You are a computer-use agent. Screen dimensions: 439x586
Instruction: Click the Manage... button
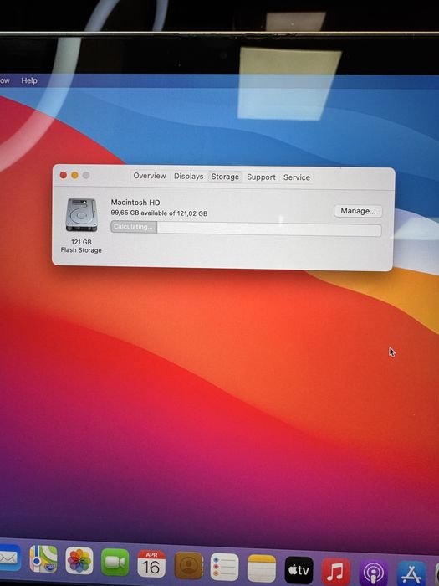pos(358,211)
